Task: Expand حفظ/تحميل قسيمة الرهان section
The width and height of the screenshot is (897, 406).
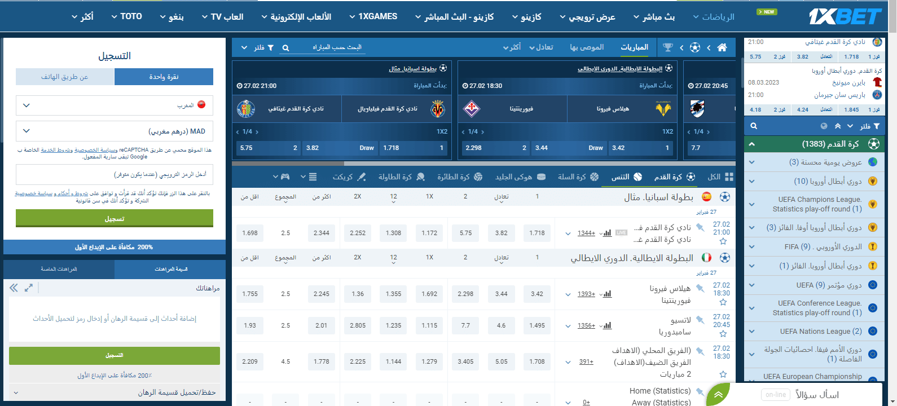Action: coord(115,392)
